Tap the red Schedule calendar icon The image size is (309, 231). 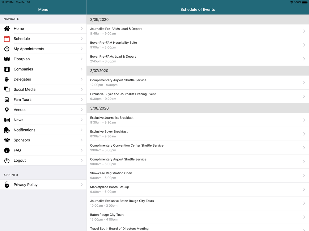(7, 39)
